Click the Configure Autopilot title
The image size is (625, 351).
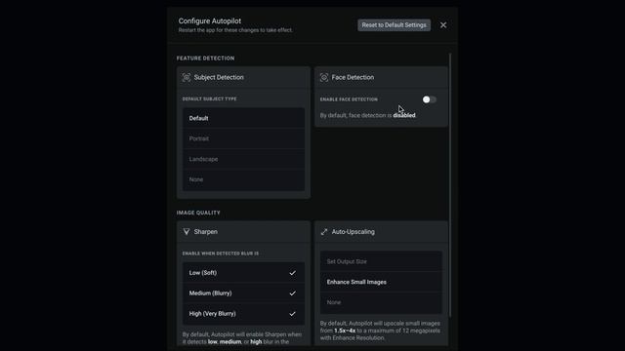tap(210, 20)
